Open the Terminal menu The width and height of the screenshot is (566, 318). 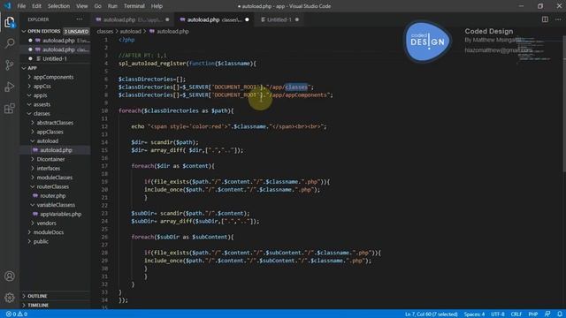pyautogui.click(x=134, y=6)
